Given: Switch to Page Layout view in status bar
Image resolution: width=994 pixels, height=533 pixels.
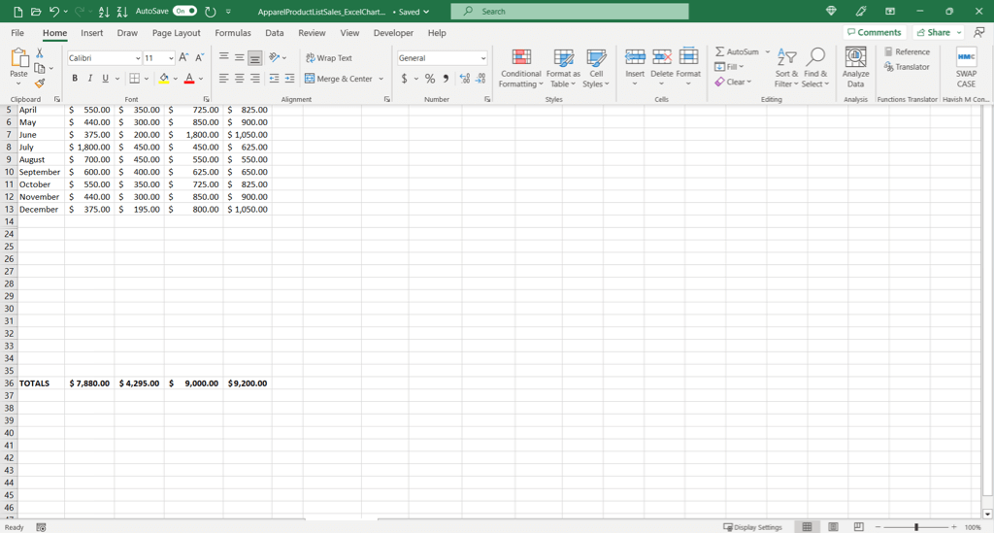Looking at the screenshot, I should point(833,527).
